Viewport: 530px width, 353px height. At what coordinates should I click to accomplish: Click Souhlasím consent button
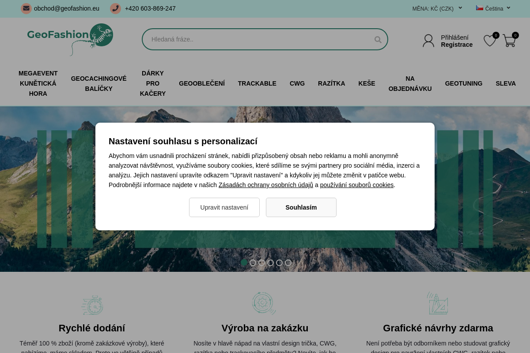coord(301,207)
